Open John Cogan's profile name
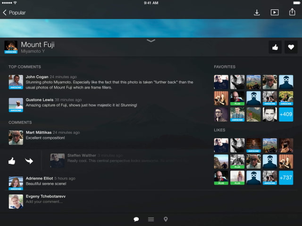This screenshot has height=226, width=302. (37, 77)
